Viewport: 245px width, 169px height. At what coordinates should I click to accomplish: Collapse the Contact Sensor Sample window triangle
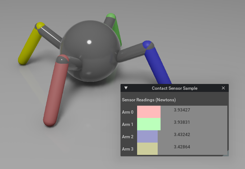tap(126, 88)
